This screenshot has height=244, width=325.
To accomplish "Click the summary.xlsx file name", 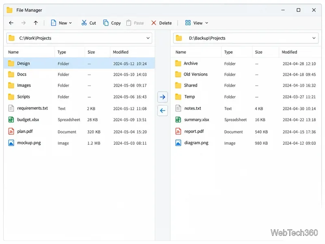I will coord(197,120).
